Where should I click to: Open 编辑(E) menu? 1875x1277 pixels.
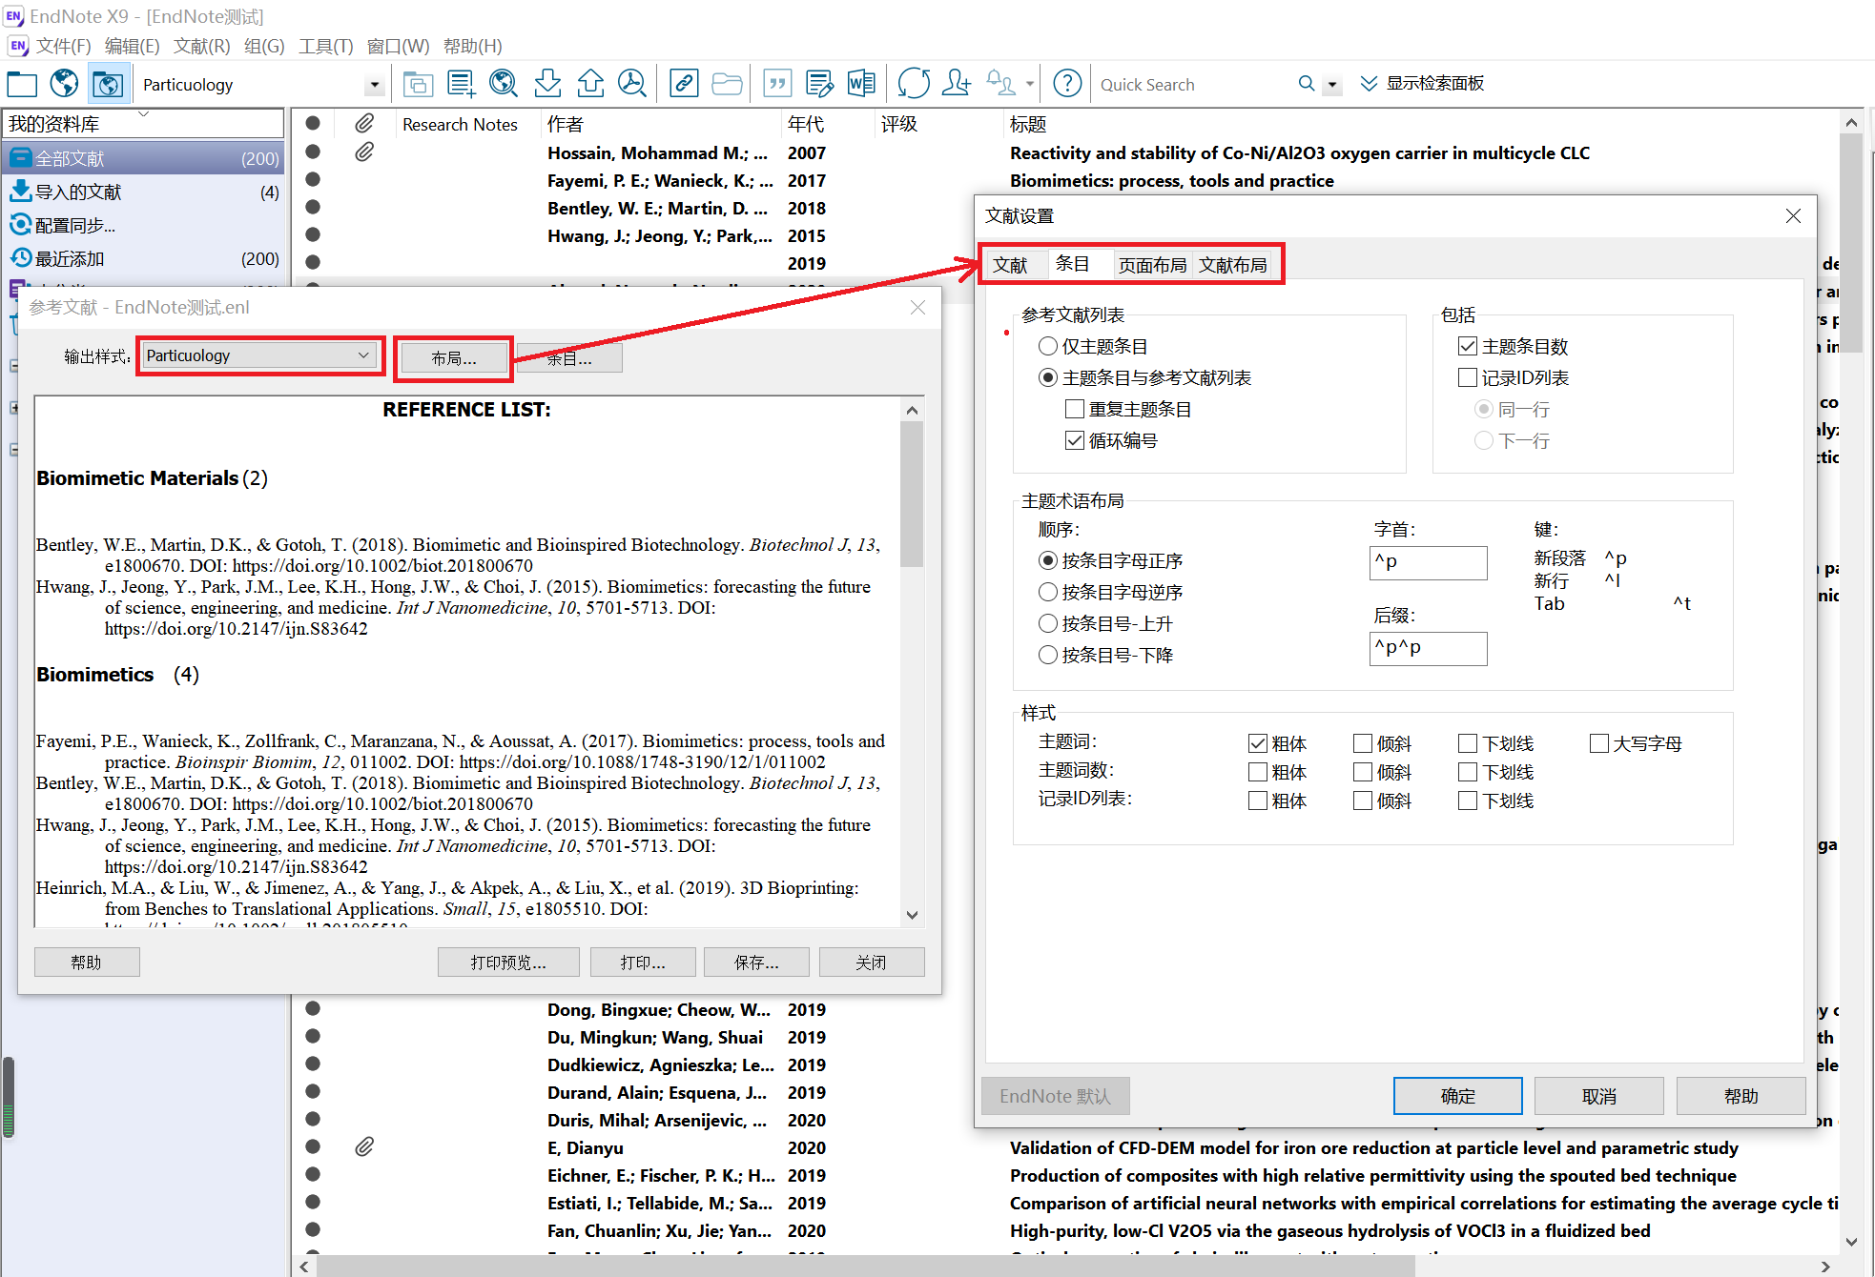click(x=132, y=46)
